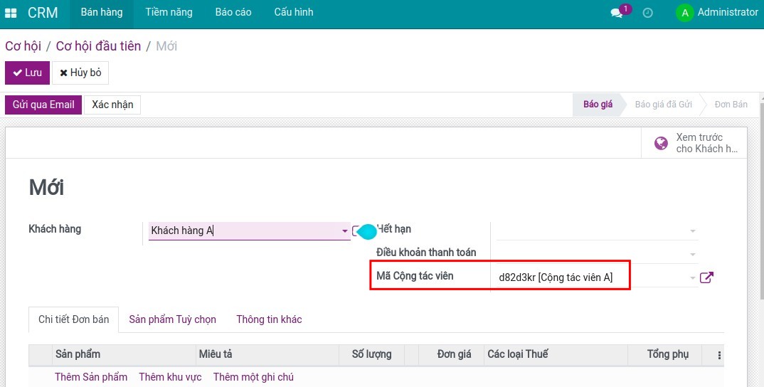Sort by Số lượng column header
The height and width of the screenshot is (387, 764).
point(372,354)
